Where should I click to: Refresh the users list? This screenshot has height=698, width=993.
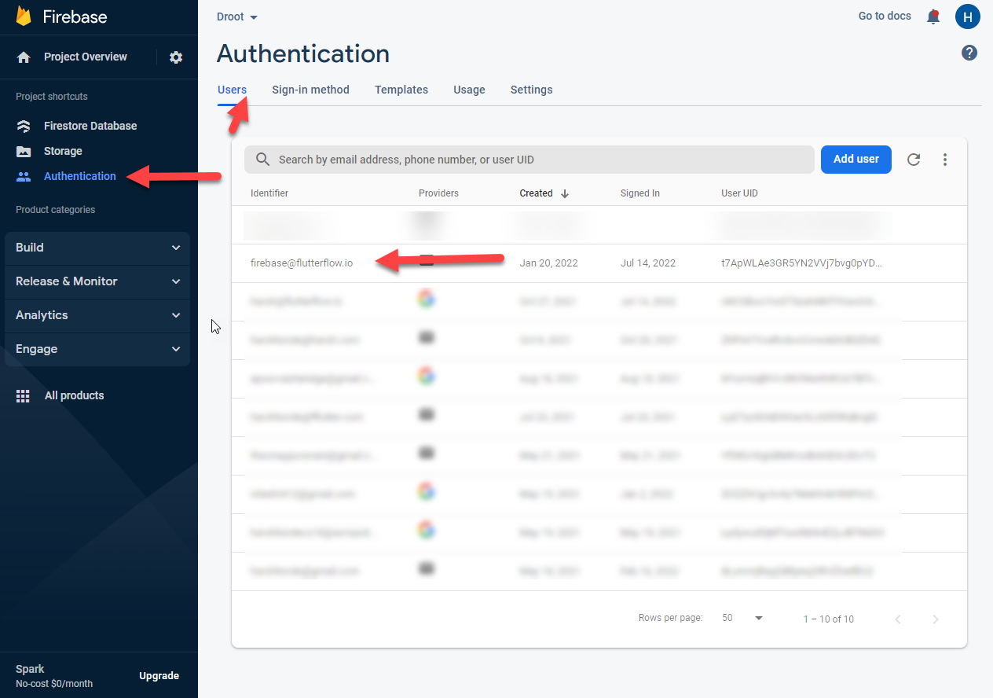tap(914, 160)
